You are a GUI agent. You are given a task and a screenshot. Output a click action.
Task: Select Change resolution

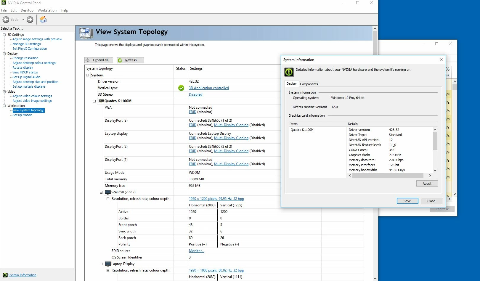coord(25,58)
